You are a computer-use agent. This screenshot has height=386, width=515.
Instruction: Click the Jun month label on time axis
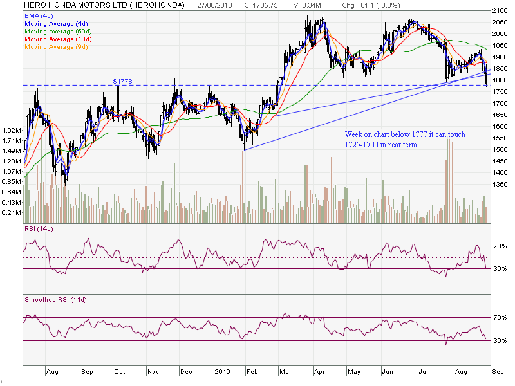pos(388,372)
